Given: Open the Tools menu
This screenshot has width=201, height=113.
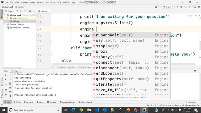Looking at the screenshot, I should click(x=53, y=2).
